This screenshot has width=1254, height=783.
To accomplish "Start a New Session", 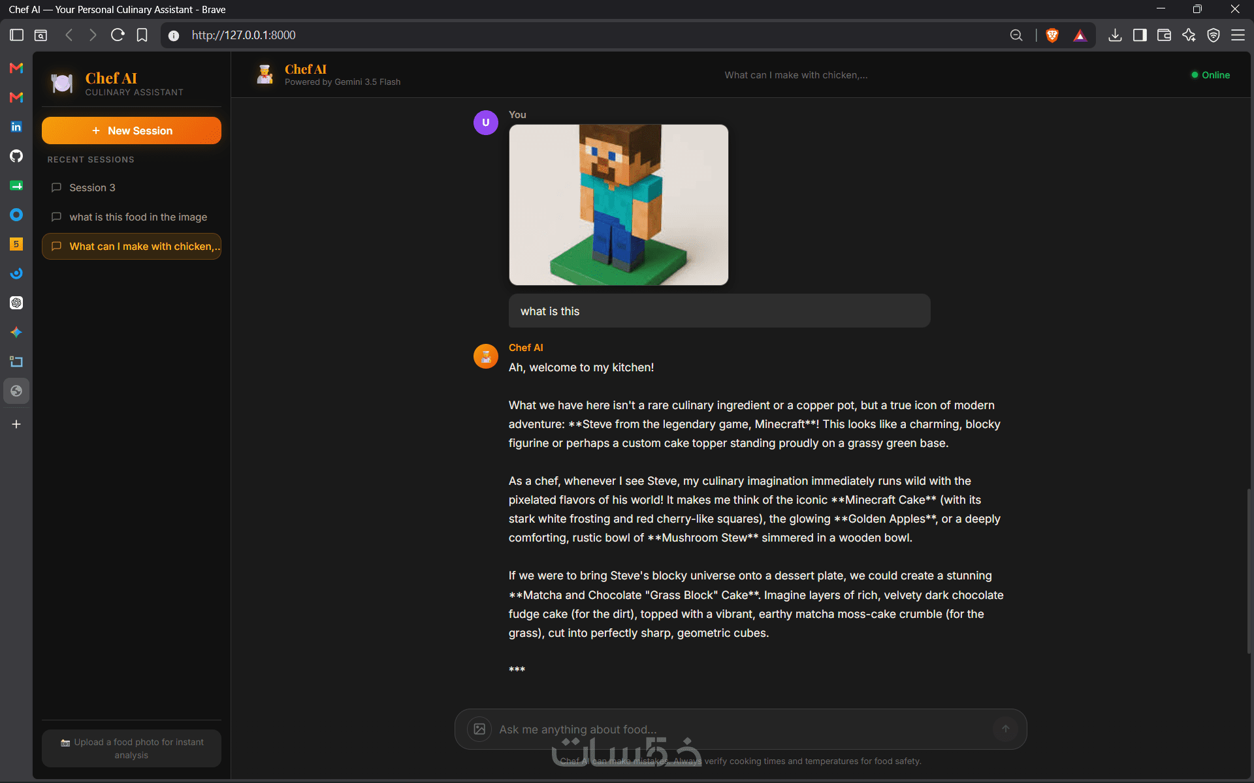I will coord(131,130).
